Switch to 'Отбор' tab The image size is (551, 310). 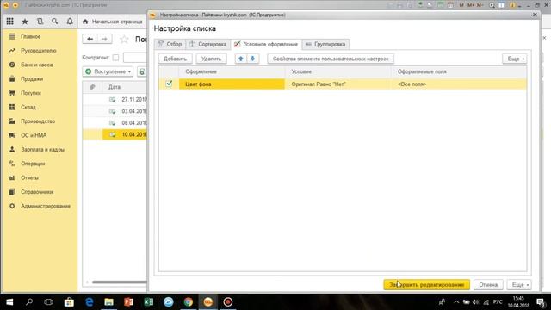point(170,44)
